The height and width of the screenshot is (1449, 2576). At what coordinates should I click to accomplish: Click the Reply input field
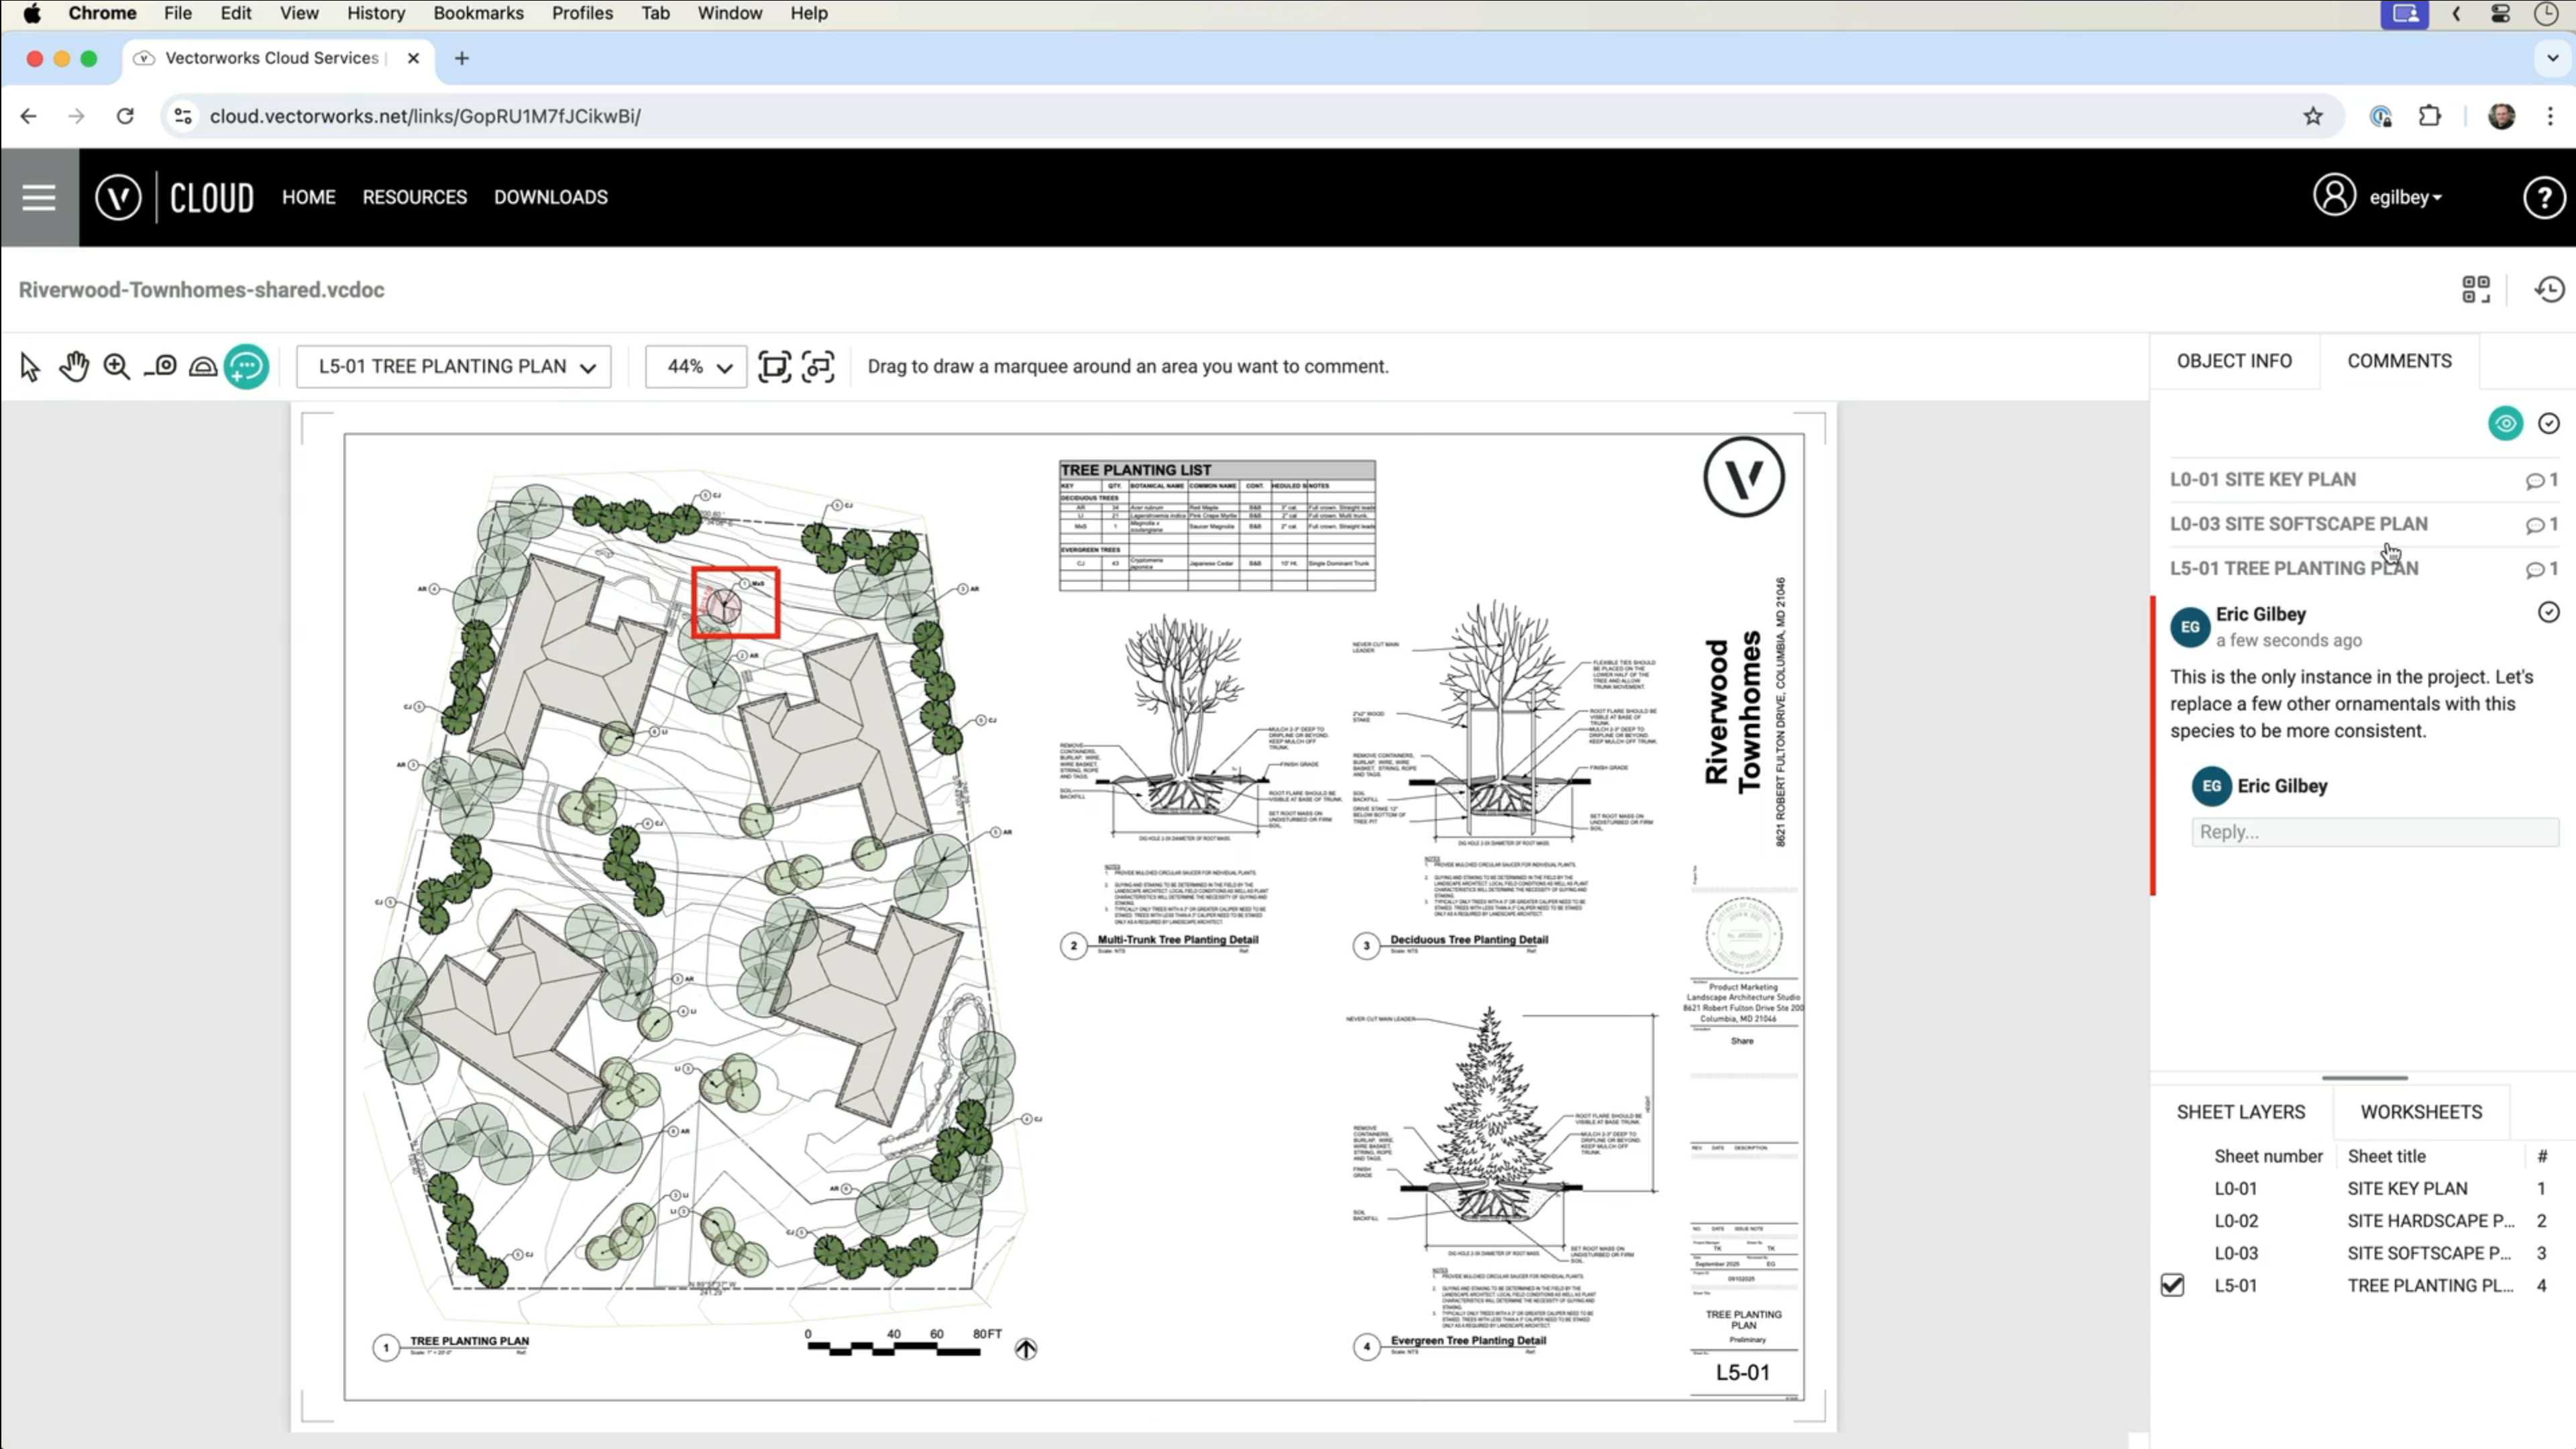pos(2374,832)
